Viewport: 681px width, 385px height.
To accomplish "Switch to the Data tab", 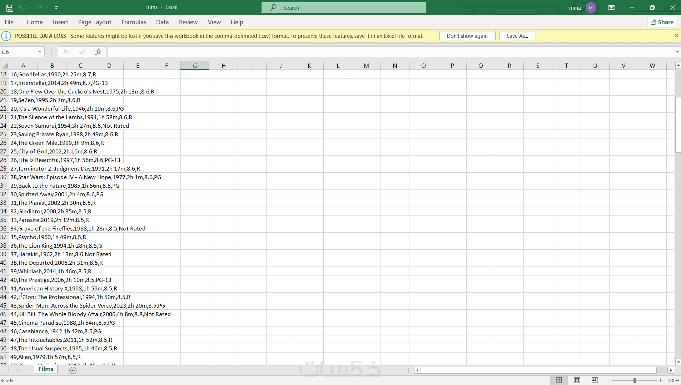I will 162,22.
